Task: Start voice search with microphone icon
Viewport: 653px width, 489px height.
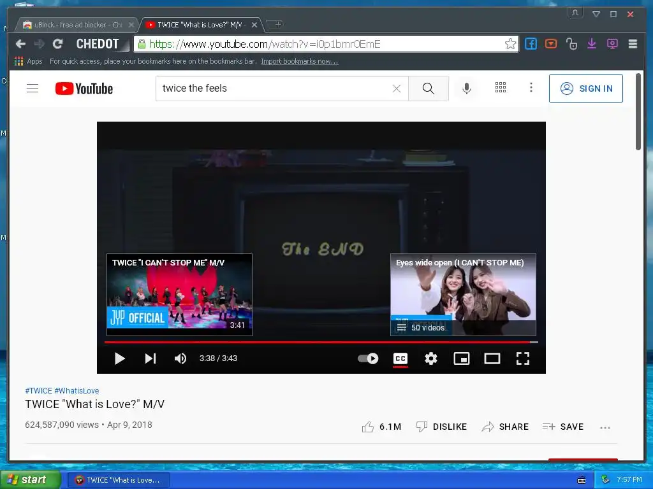Action: 467,88
